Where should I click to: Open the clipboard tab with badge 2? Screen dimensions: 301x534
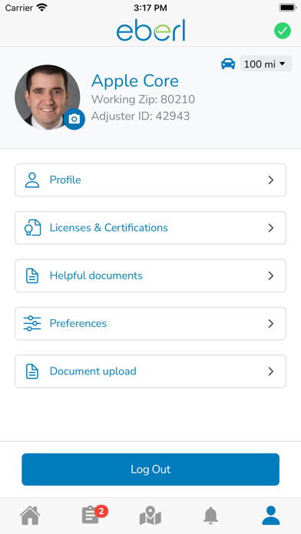coord(94,515)
